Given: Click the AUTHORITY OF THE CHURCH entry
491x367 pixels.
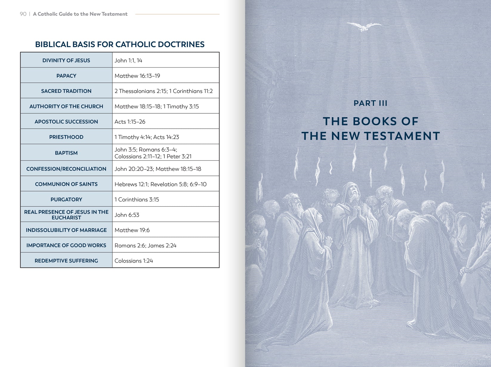Looking at the screenshot, I should 66,106.
